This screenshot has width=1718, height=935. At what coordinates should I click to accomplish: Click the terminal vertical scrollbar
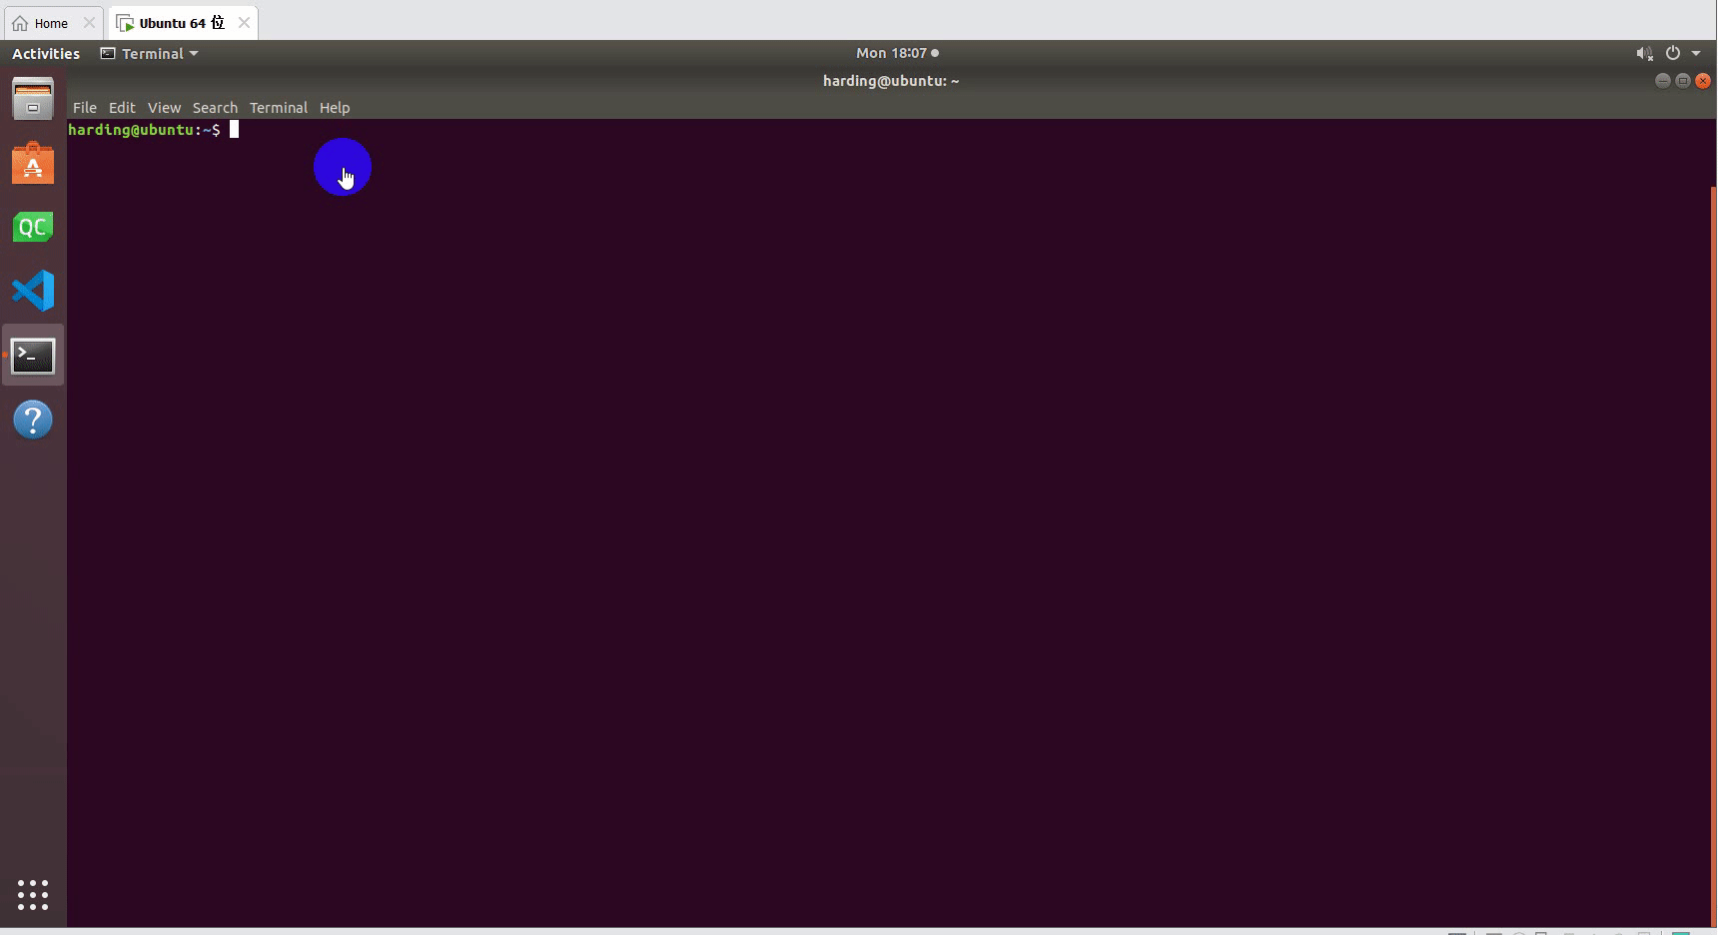pos(1713,499)
